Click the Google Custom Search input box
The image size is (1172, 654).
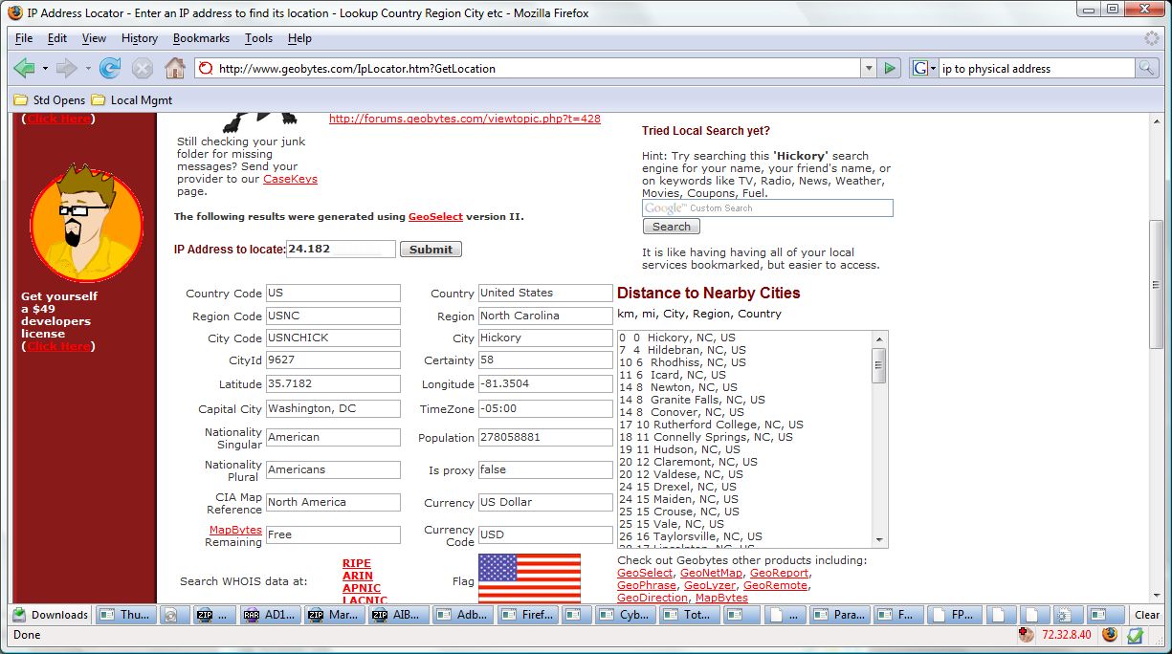coord(767,207)
